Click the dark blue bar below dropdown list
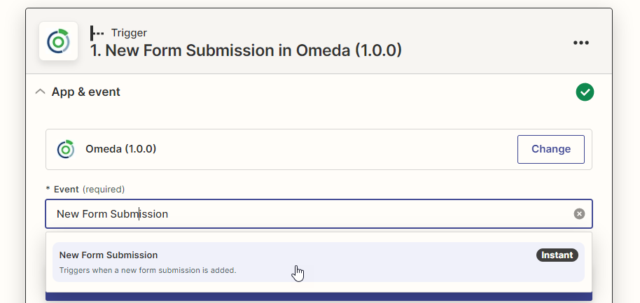This screenshot has width=640, height=303. point(319,297)
